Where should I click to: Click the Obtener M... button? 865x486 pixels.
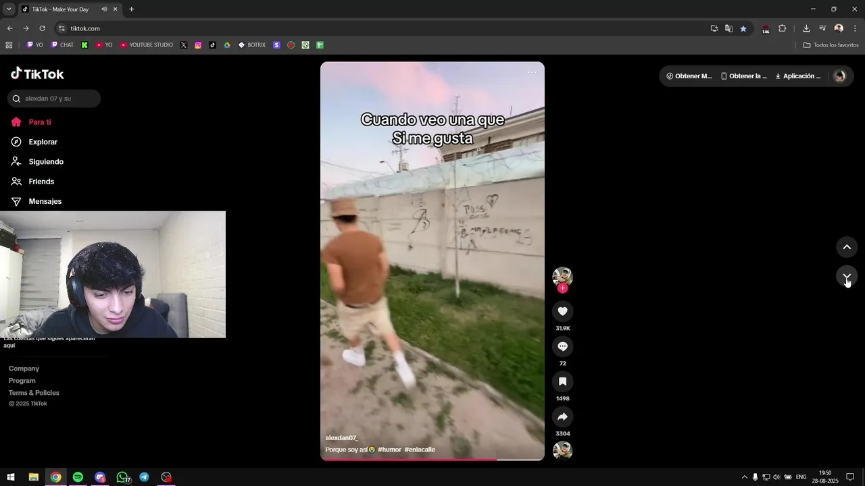coord(689,76)
